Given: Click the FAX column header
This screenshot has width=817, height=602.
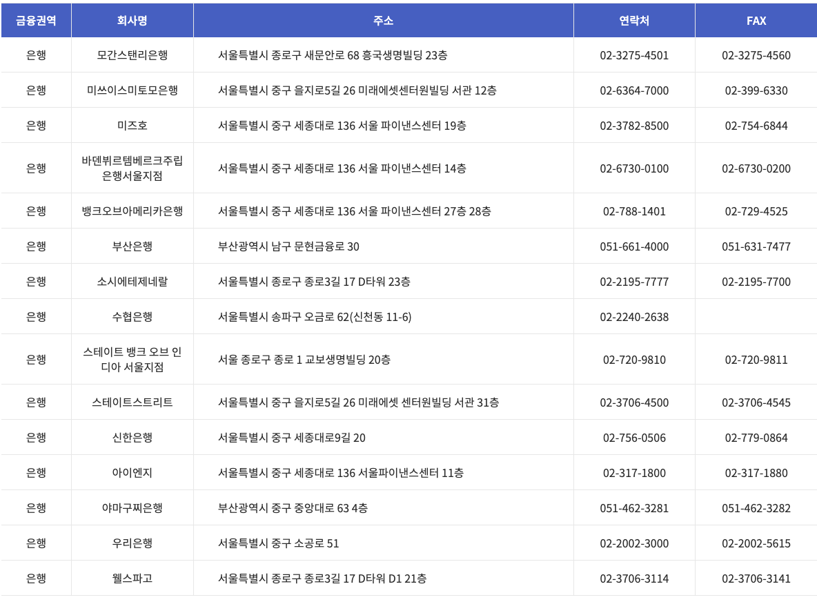Looking at the screenshot, I should [x=756, y=21].
